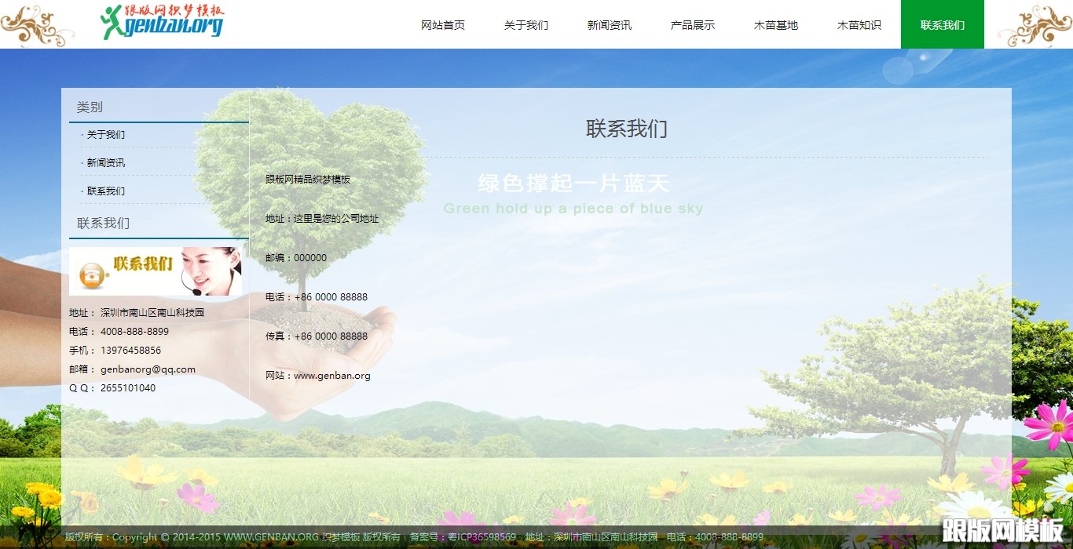Click the line 地址：这里是您的公司地址
The height and width of the screenshot is (549, 1073).
(x=322, y=219)
